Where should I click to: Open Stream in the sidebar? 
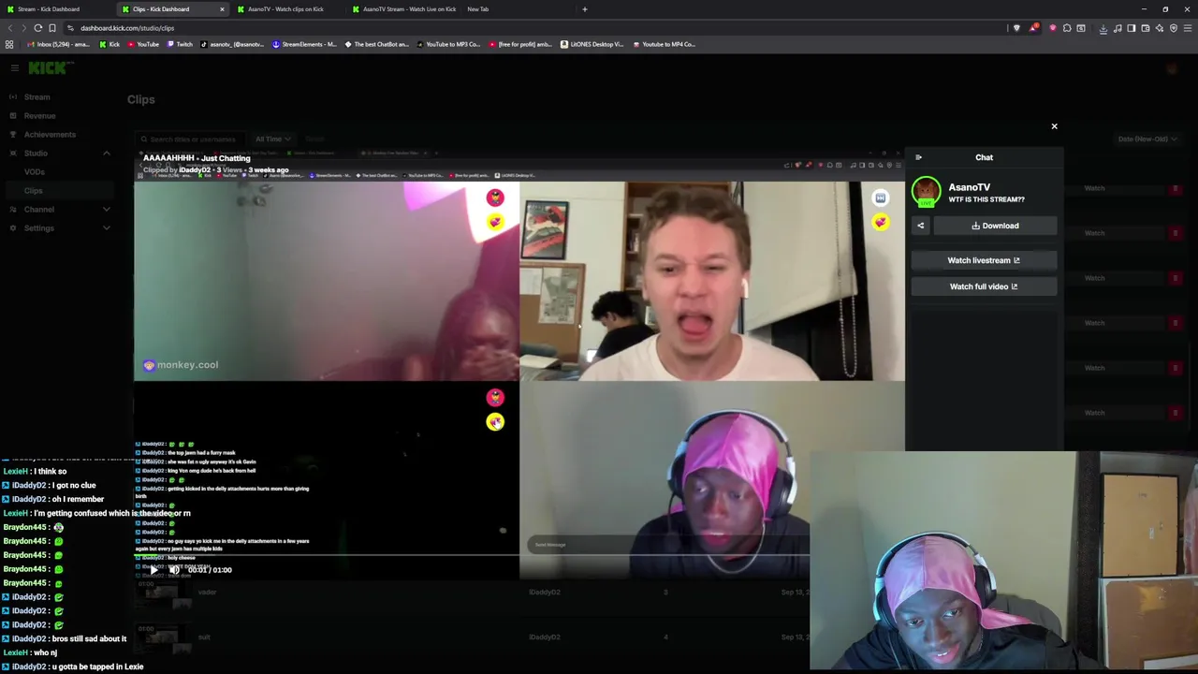click(37, 97)
